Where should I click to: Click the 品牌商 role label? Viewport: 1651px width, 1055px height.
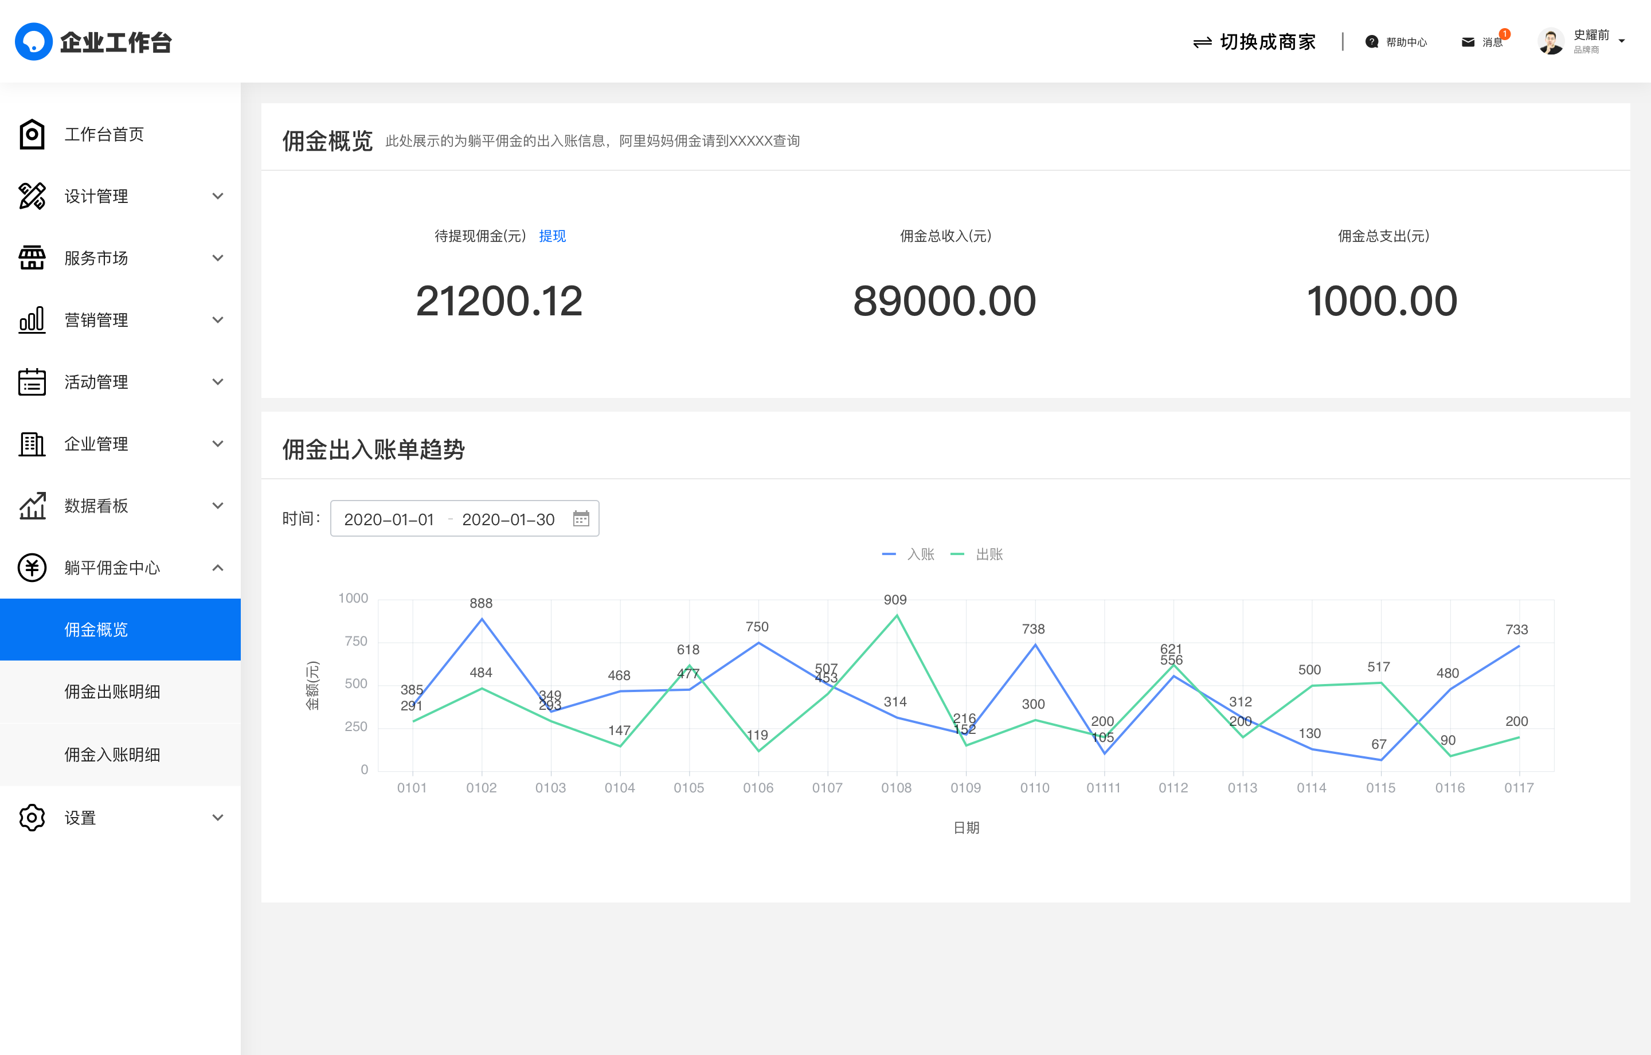[1586, 50]
